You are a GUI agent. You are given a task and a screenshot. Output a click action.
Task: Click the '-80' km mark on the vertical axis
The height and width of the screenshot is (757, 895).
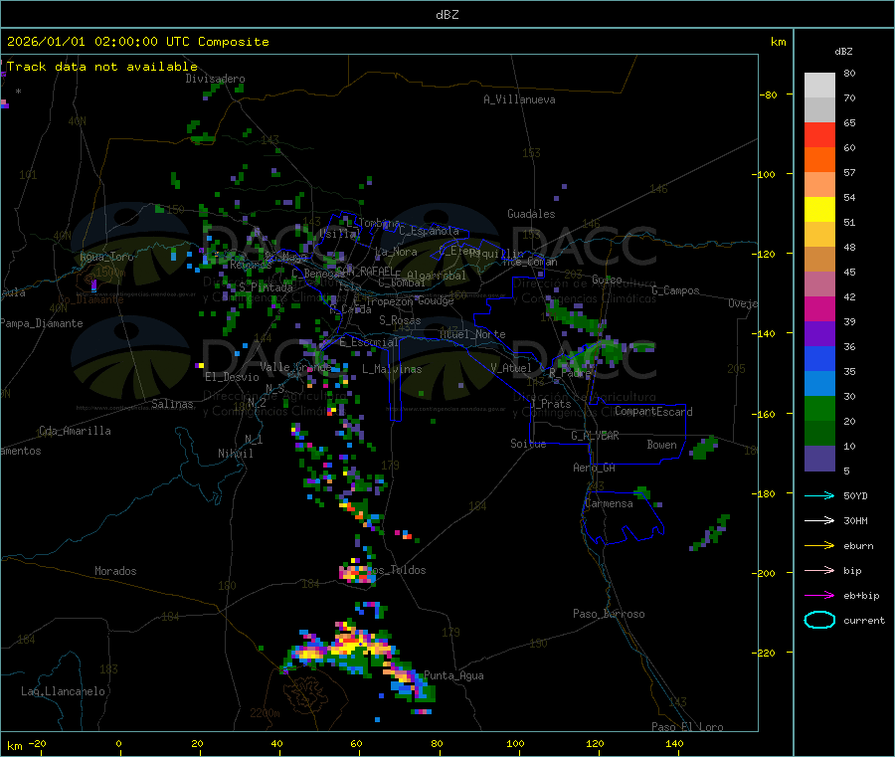click(x=768, y=95)
